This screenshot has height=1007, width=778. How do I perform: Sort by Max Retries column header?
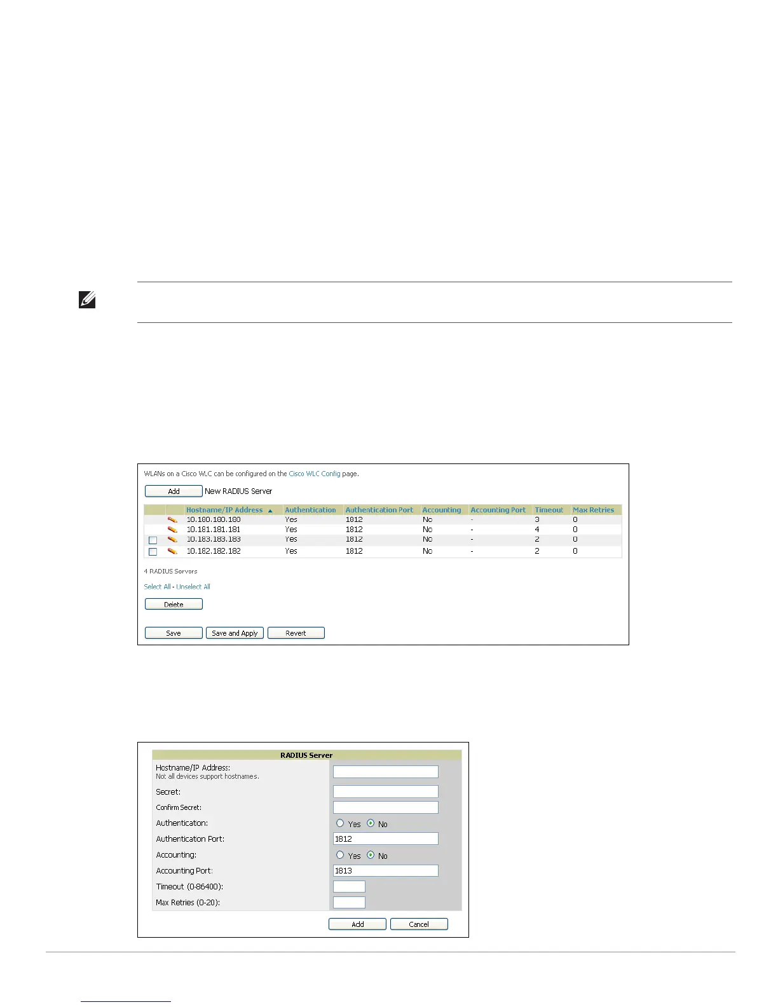point(594,510)
